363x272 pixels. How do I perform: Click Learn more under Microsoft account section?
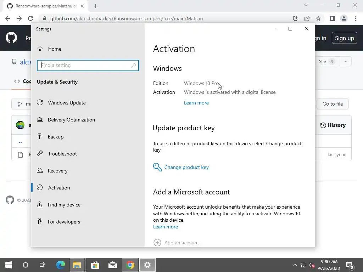click(166, 227)
